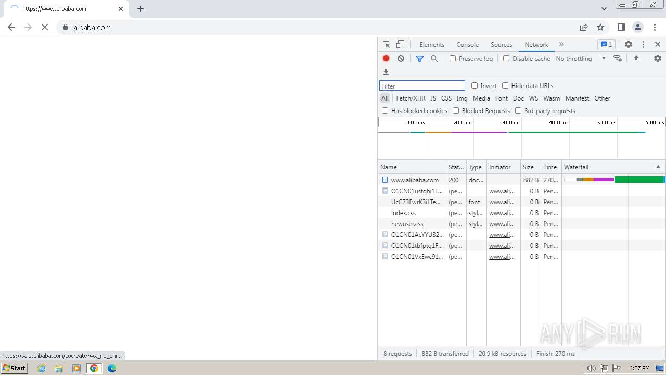Filter requests by Img type
The height and width of the screenshot is (375, 666).
pyautogui.click(x=462, y=98)
